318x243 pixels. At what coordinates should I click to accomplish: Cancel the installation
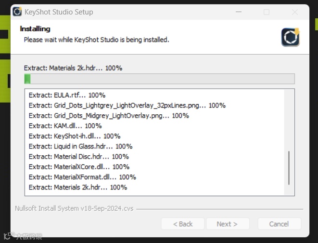(279, 224)
